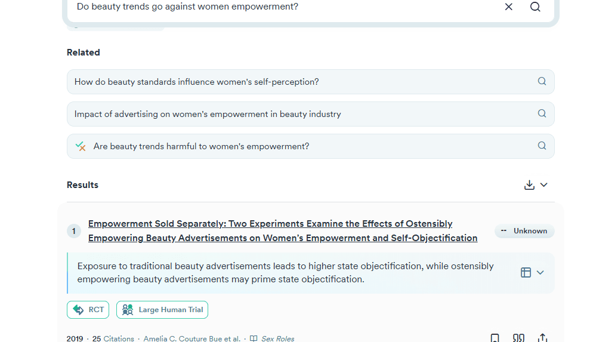Share the first paper using the upload-arrow icon

[542, 338]
